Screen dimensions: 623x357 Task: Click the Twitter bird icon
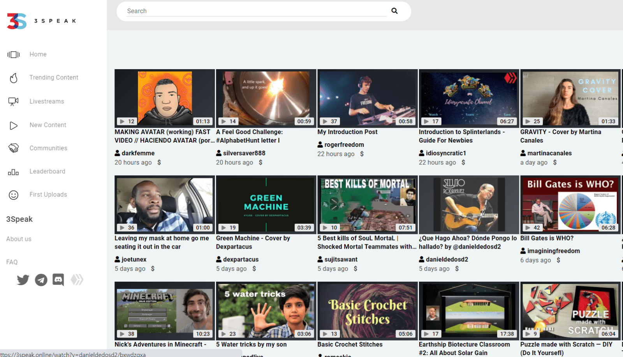tap(23, 280)
